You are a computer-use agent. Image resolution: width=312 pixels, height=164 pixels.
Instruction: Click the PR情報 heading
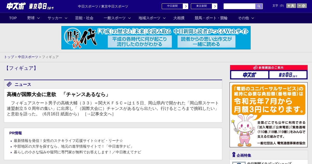coord(16,133)
